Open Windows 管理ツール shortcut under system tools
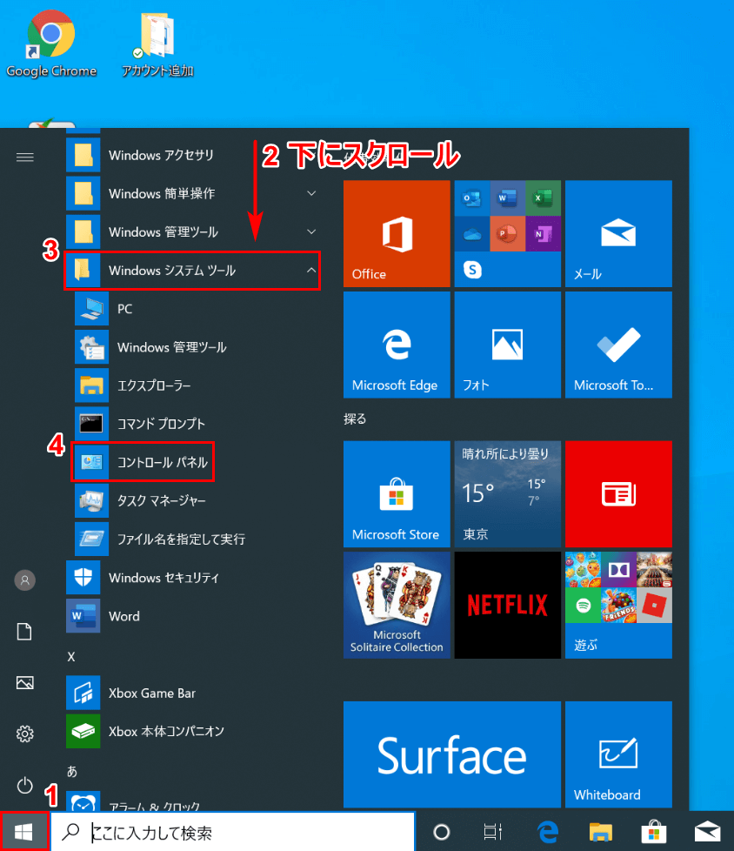 coord(196,347)
